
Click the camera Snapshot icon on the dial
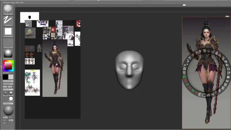208,95
